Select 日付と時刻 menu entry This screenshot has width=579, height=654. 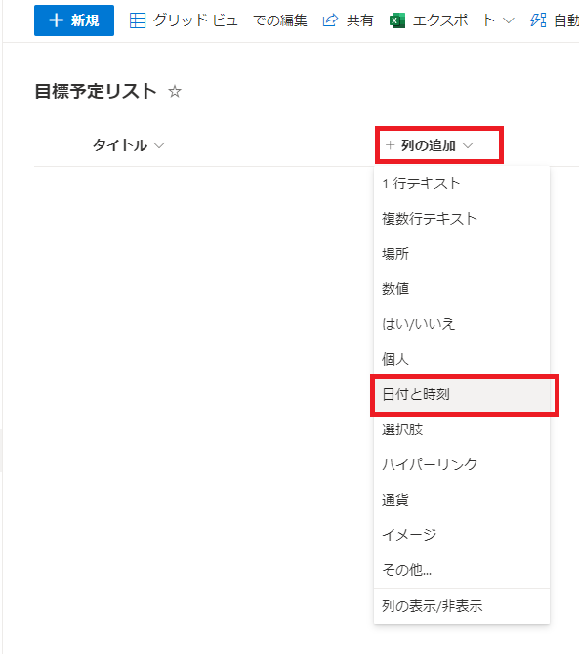(462, 394)
